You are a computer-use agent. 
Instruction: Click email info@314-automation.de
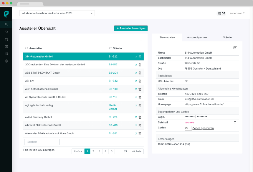tap(199, 99)
